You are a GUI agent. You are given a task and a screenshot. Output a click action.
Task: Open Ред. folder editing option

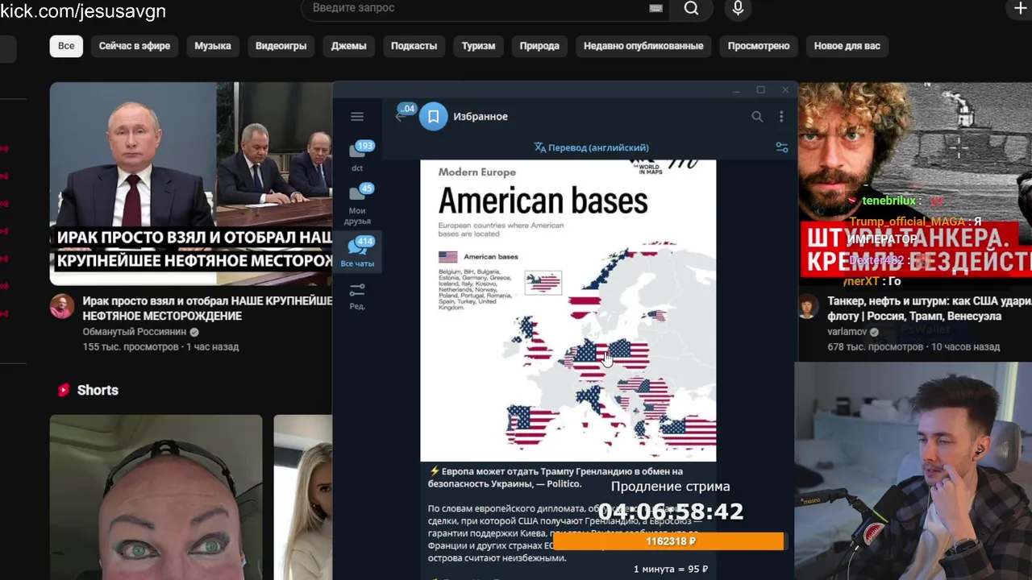(357, 296)
